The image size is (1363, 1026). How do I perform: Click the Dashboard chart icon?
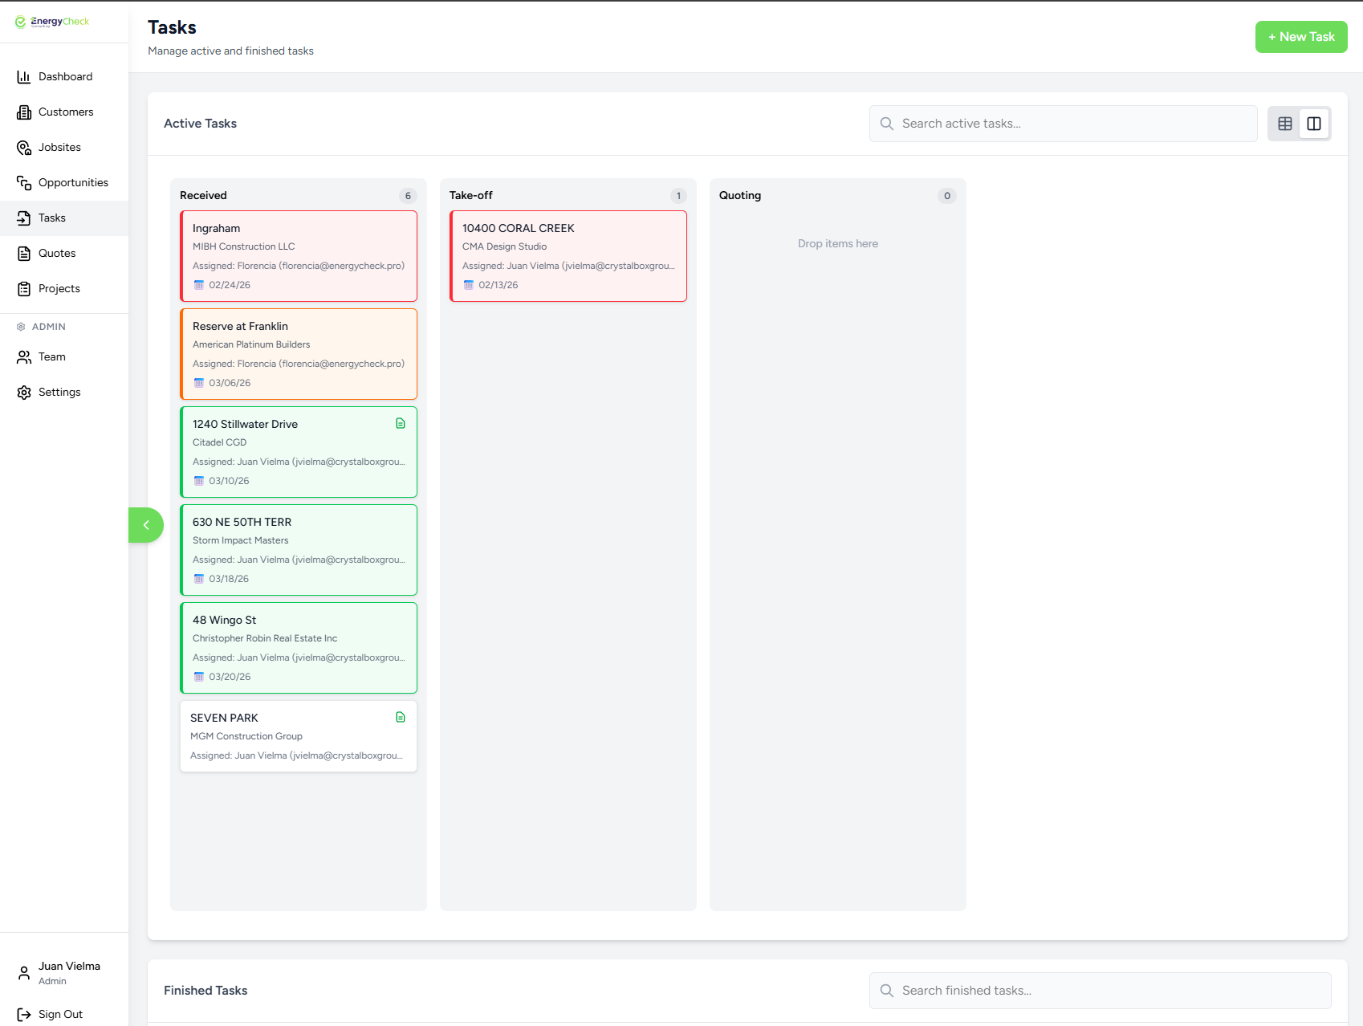pyautogui.click(x=24, y=77)
